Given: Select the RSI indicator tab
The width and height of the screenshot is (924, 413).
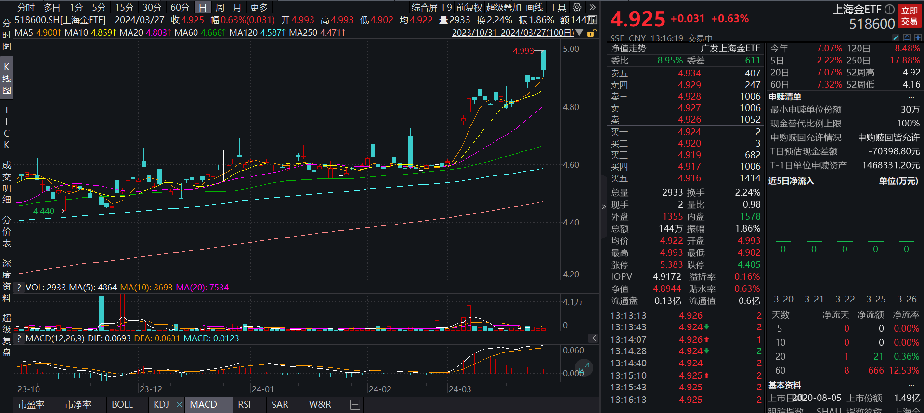Looking at the screenshot, I should point(245,405).
